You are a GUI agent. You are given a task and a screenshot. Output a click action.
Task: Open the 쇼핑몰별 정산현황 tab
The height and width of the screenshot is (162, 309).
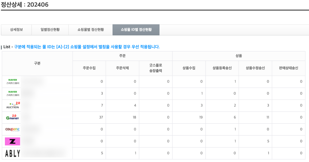click(90, 30)
